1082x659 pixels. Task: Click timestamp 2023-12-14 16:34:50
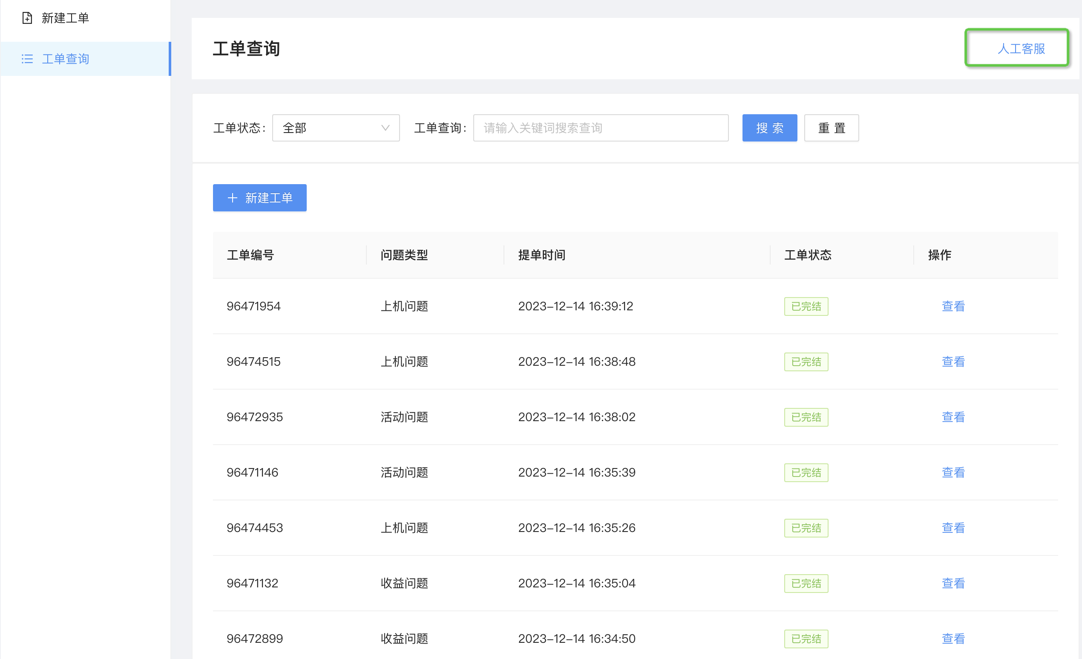[576, 639]
